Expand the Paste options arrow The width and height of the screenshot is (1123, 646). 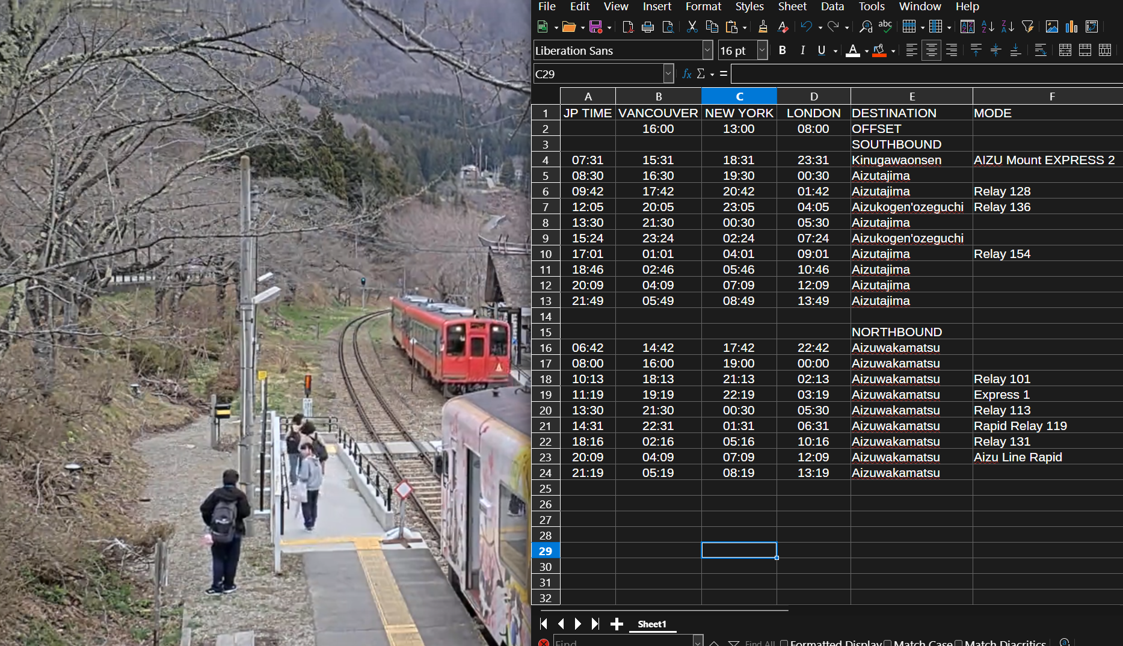click(745, 27)
